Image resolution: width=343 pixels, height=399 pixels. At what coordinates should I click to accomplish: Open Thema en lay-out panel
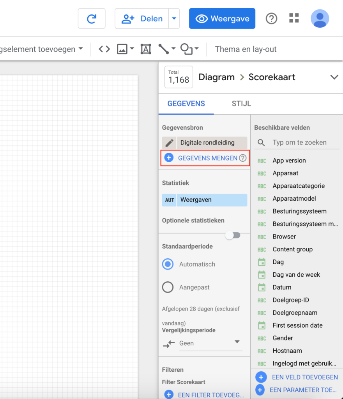246,49
